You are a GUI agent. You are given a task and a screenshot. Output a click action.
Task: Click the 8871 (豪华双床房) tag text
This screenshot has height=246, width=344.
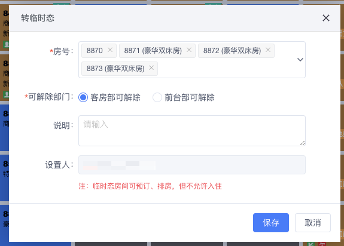(x=153, y=51)
